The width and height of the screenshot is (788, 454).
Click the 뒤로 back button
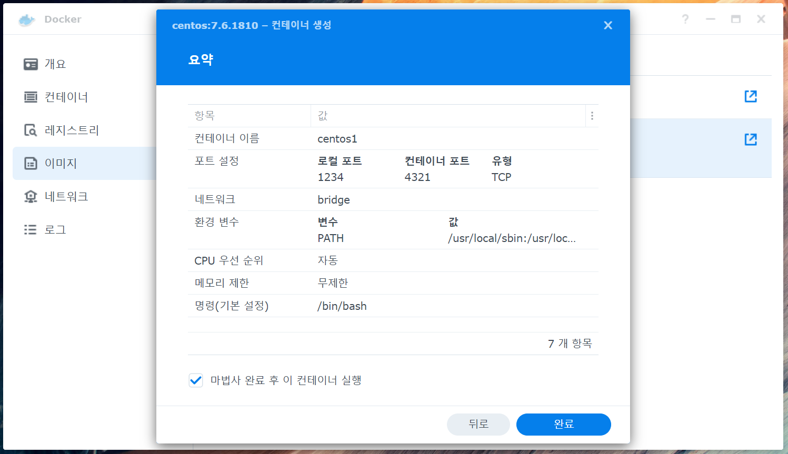click(478, 425)
